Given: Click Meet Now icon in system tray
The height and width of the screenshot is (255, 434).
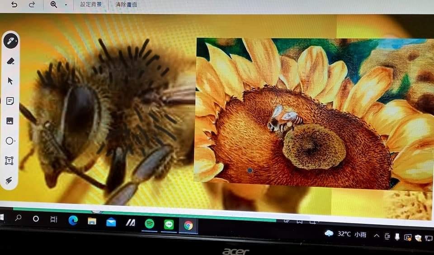Looking at the screenshot, I should point(387,236).
